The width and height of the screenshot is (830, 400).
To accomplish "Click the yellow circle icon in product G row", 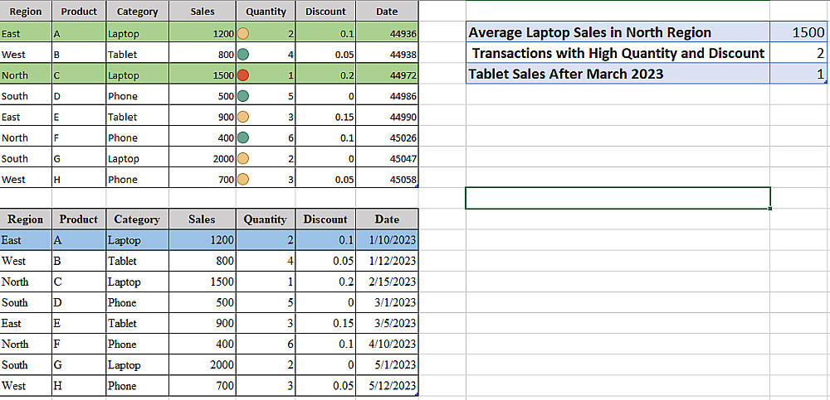I will (243, 158).
